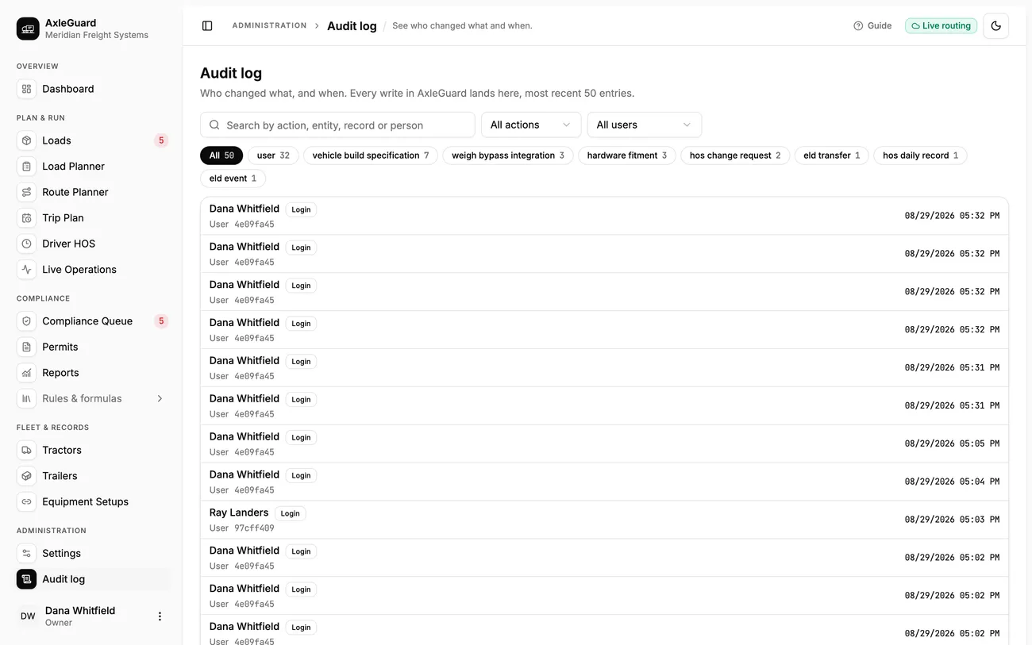1032x645 pixels.
Task: Open Compliance Queue shield icon
Action: click(27, 321)
